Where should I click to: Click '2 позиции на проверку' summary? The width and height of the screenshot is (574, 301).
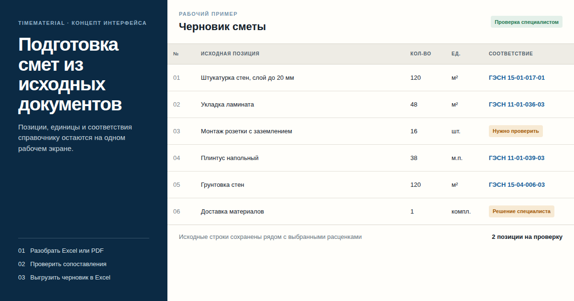527,237
